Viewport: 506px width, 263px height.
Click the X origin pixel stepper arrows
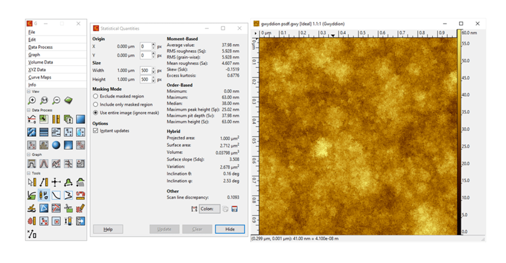pos(153,47)
